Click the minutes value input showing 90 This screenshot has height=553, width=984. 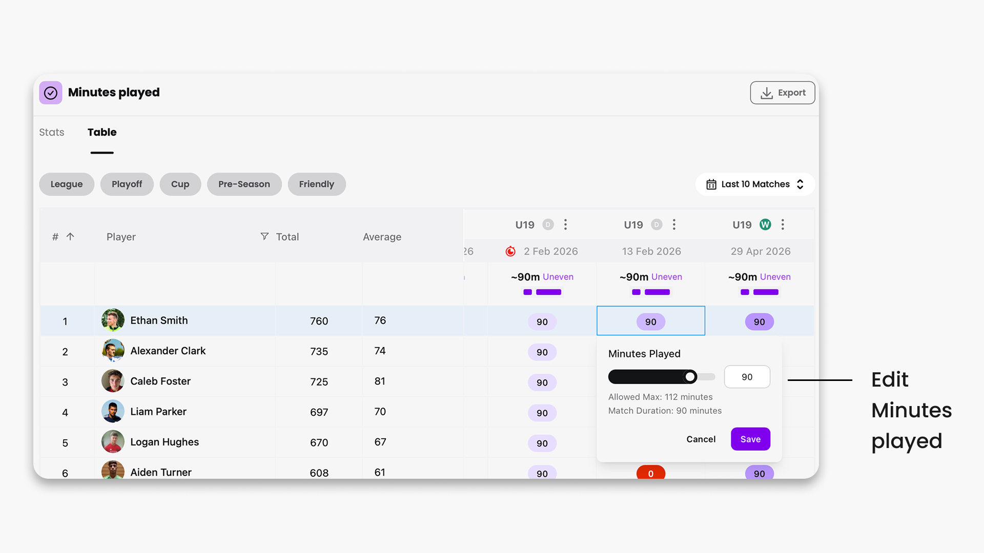click(x=747, y=377)
